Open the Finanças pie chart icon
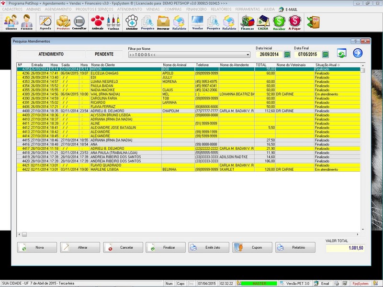Screen dimensions: 383x287 [x=247, y=22]
